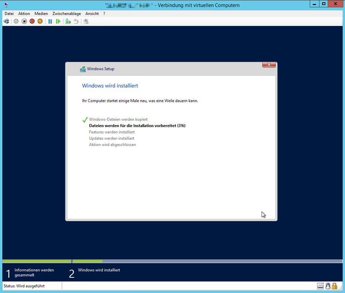This screenshot has height=293, width=345.
Task: Open the ? help menu
Action: (x=104, y=13)
